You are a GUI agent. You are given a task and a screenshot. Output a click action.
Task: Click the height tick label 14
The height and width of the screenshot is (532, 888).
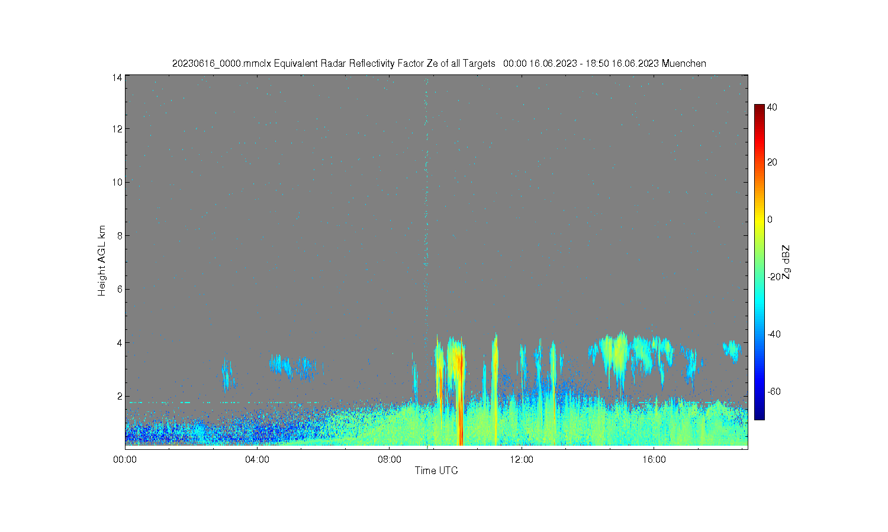coord(117,77)
